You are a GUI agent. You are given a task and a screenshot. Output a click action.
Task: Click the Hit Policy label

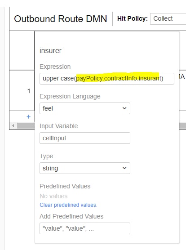coord(133,18)
